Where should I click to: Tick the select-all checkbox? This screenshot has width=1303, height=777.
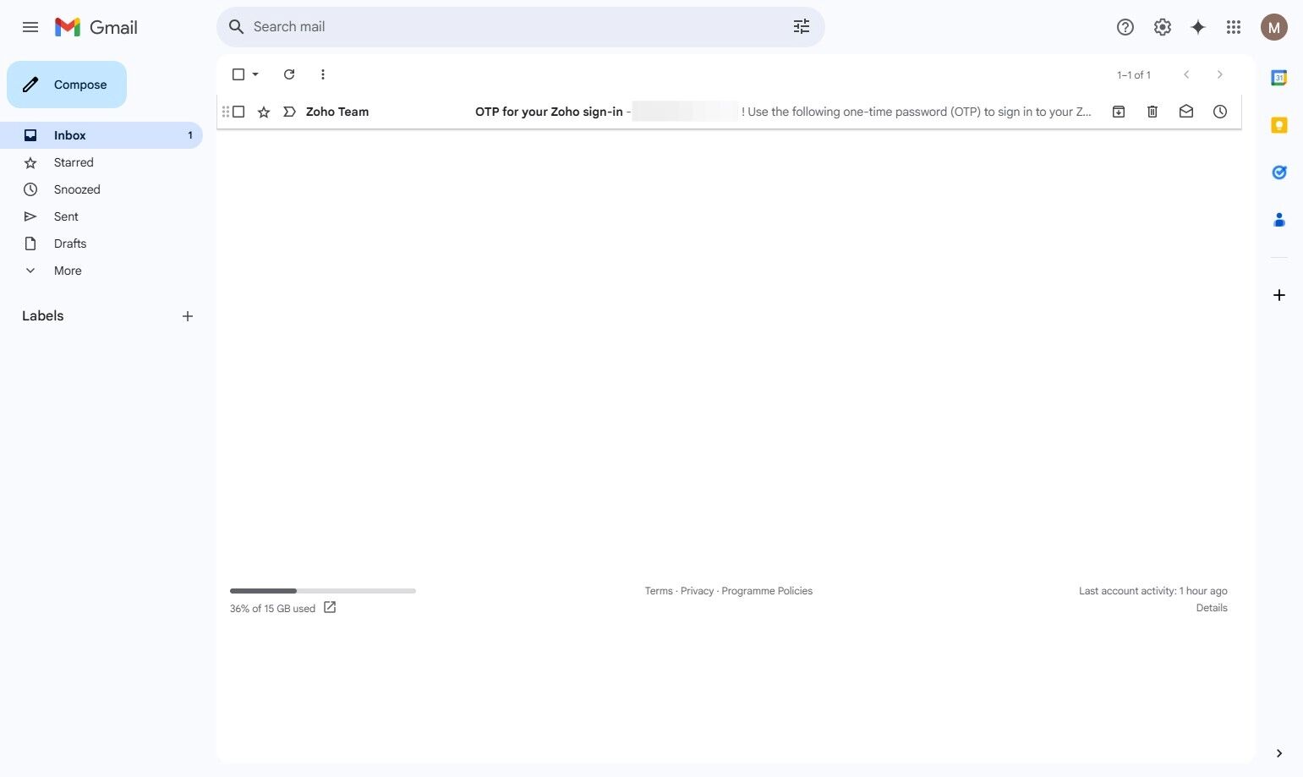(238, 74)
